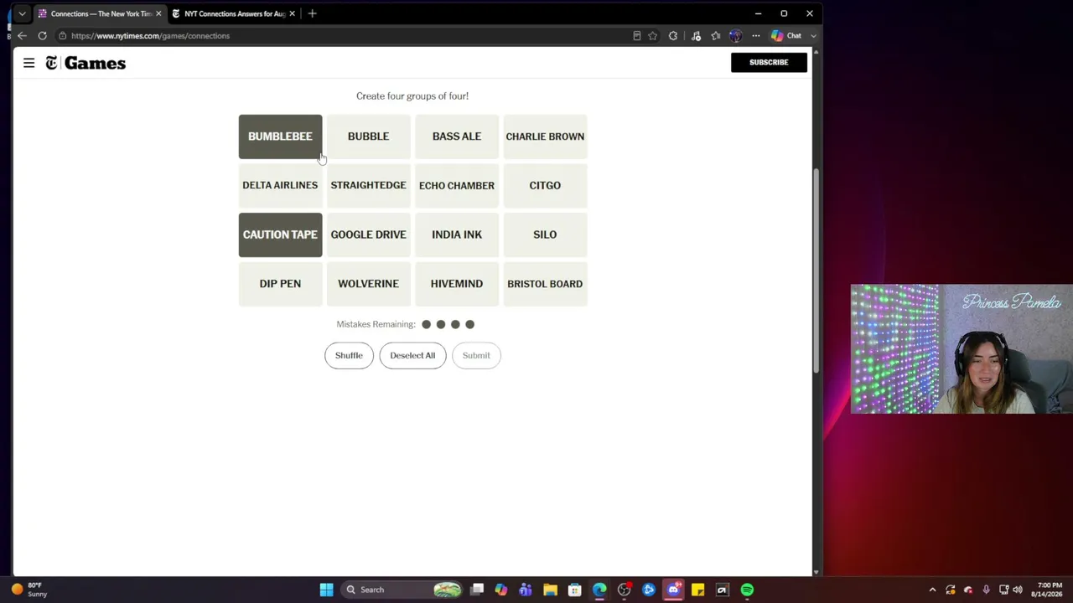1073x603 pixels.
Task: Open Copilot from the taskbar
Action: coord(501,590)
